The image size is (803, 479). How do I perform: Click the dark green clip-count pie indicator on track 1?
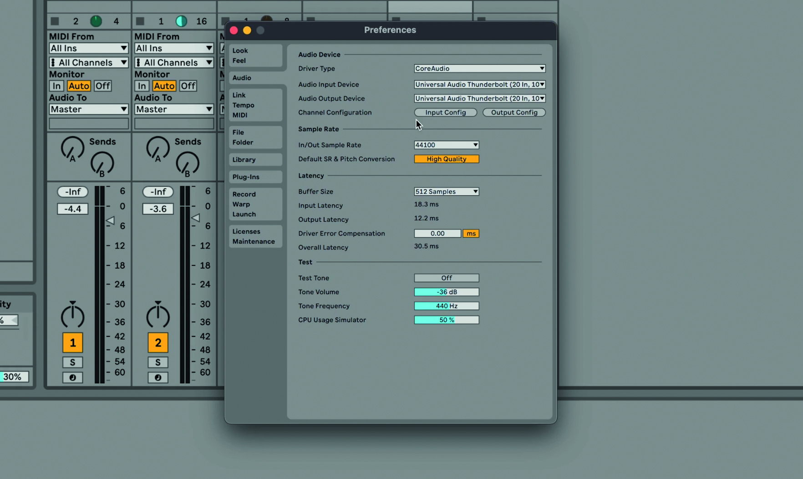pyautogui.click(x=96, y=21)
